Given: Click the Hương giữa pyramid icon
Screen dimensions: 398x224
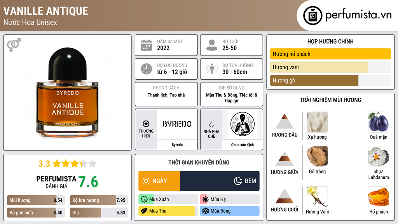Looking at the screenshot, I should click(285, 159).
